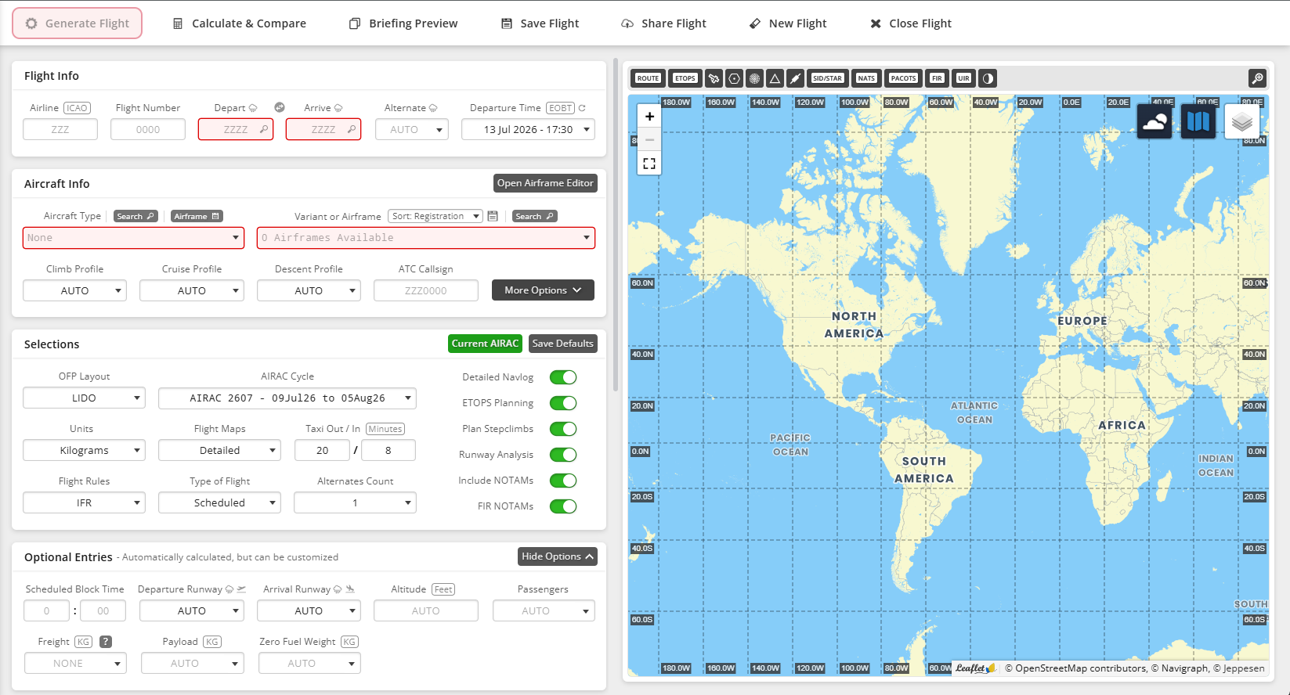Toggle the day/night contrast icon on map

pyautogui.click(x=988, y=78)
